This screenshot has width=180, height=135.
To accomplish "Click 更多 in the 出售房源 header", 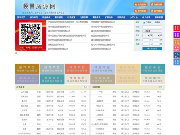I will click(86, 87).
